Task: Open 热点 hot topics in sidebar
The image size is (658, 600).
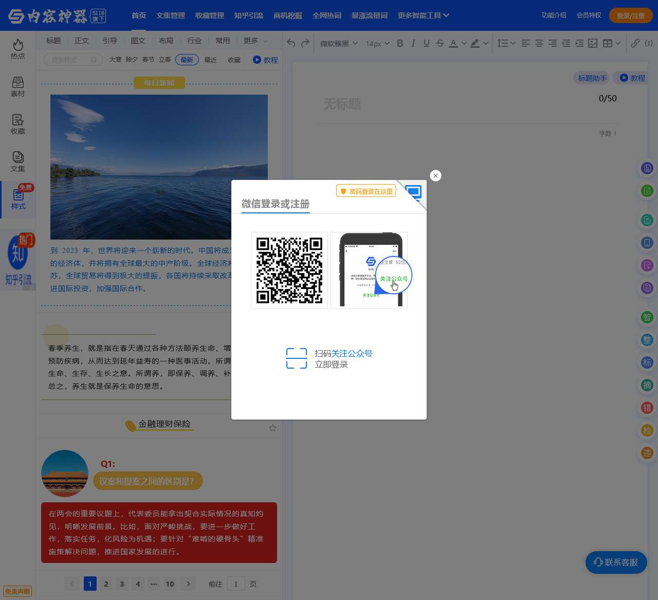Action: click(x=17, y=49)
